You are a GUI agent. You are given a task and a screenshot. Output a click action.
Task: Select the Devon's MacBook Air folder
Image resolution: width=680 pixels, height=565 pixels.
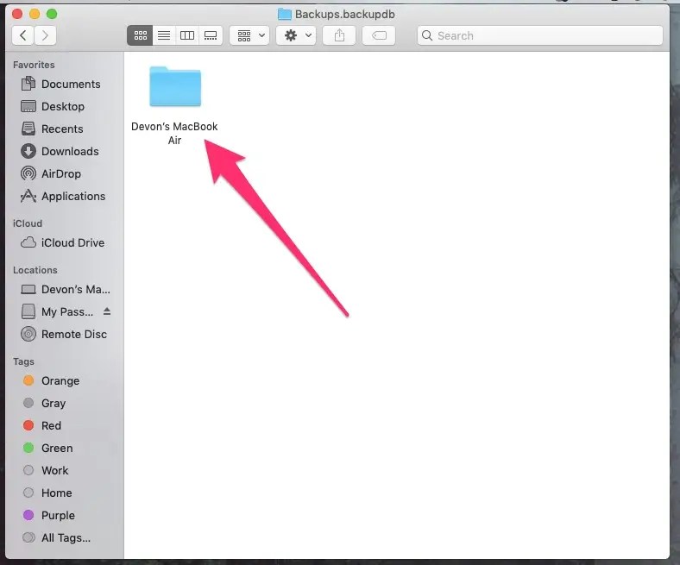pyautogui.click(x=175, y=105)
